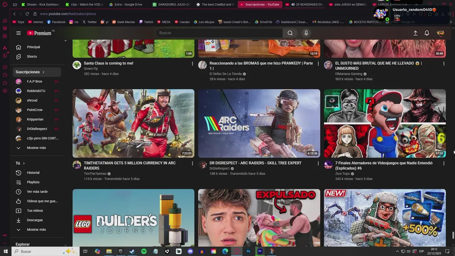Open Photoshop from taskbar
The width and height of the screenshot is (455, 256).
[248, 251]
